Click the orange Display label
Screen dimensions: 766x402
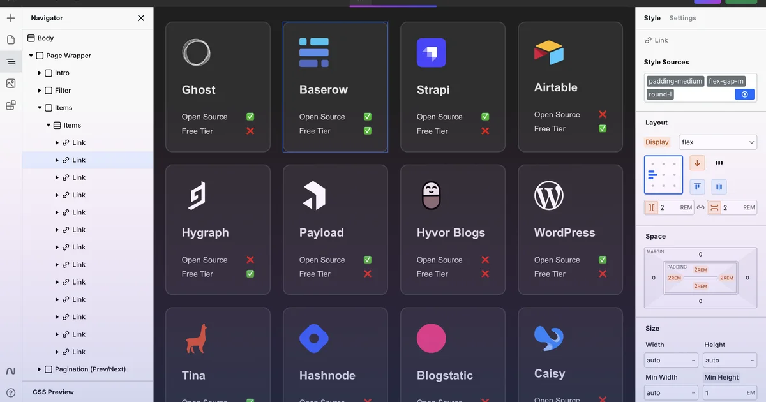coord(657,142)
